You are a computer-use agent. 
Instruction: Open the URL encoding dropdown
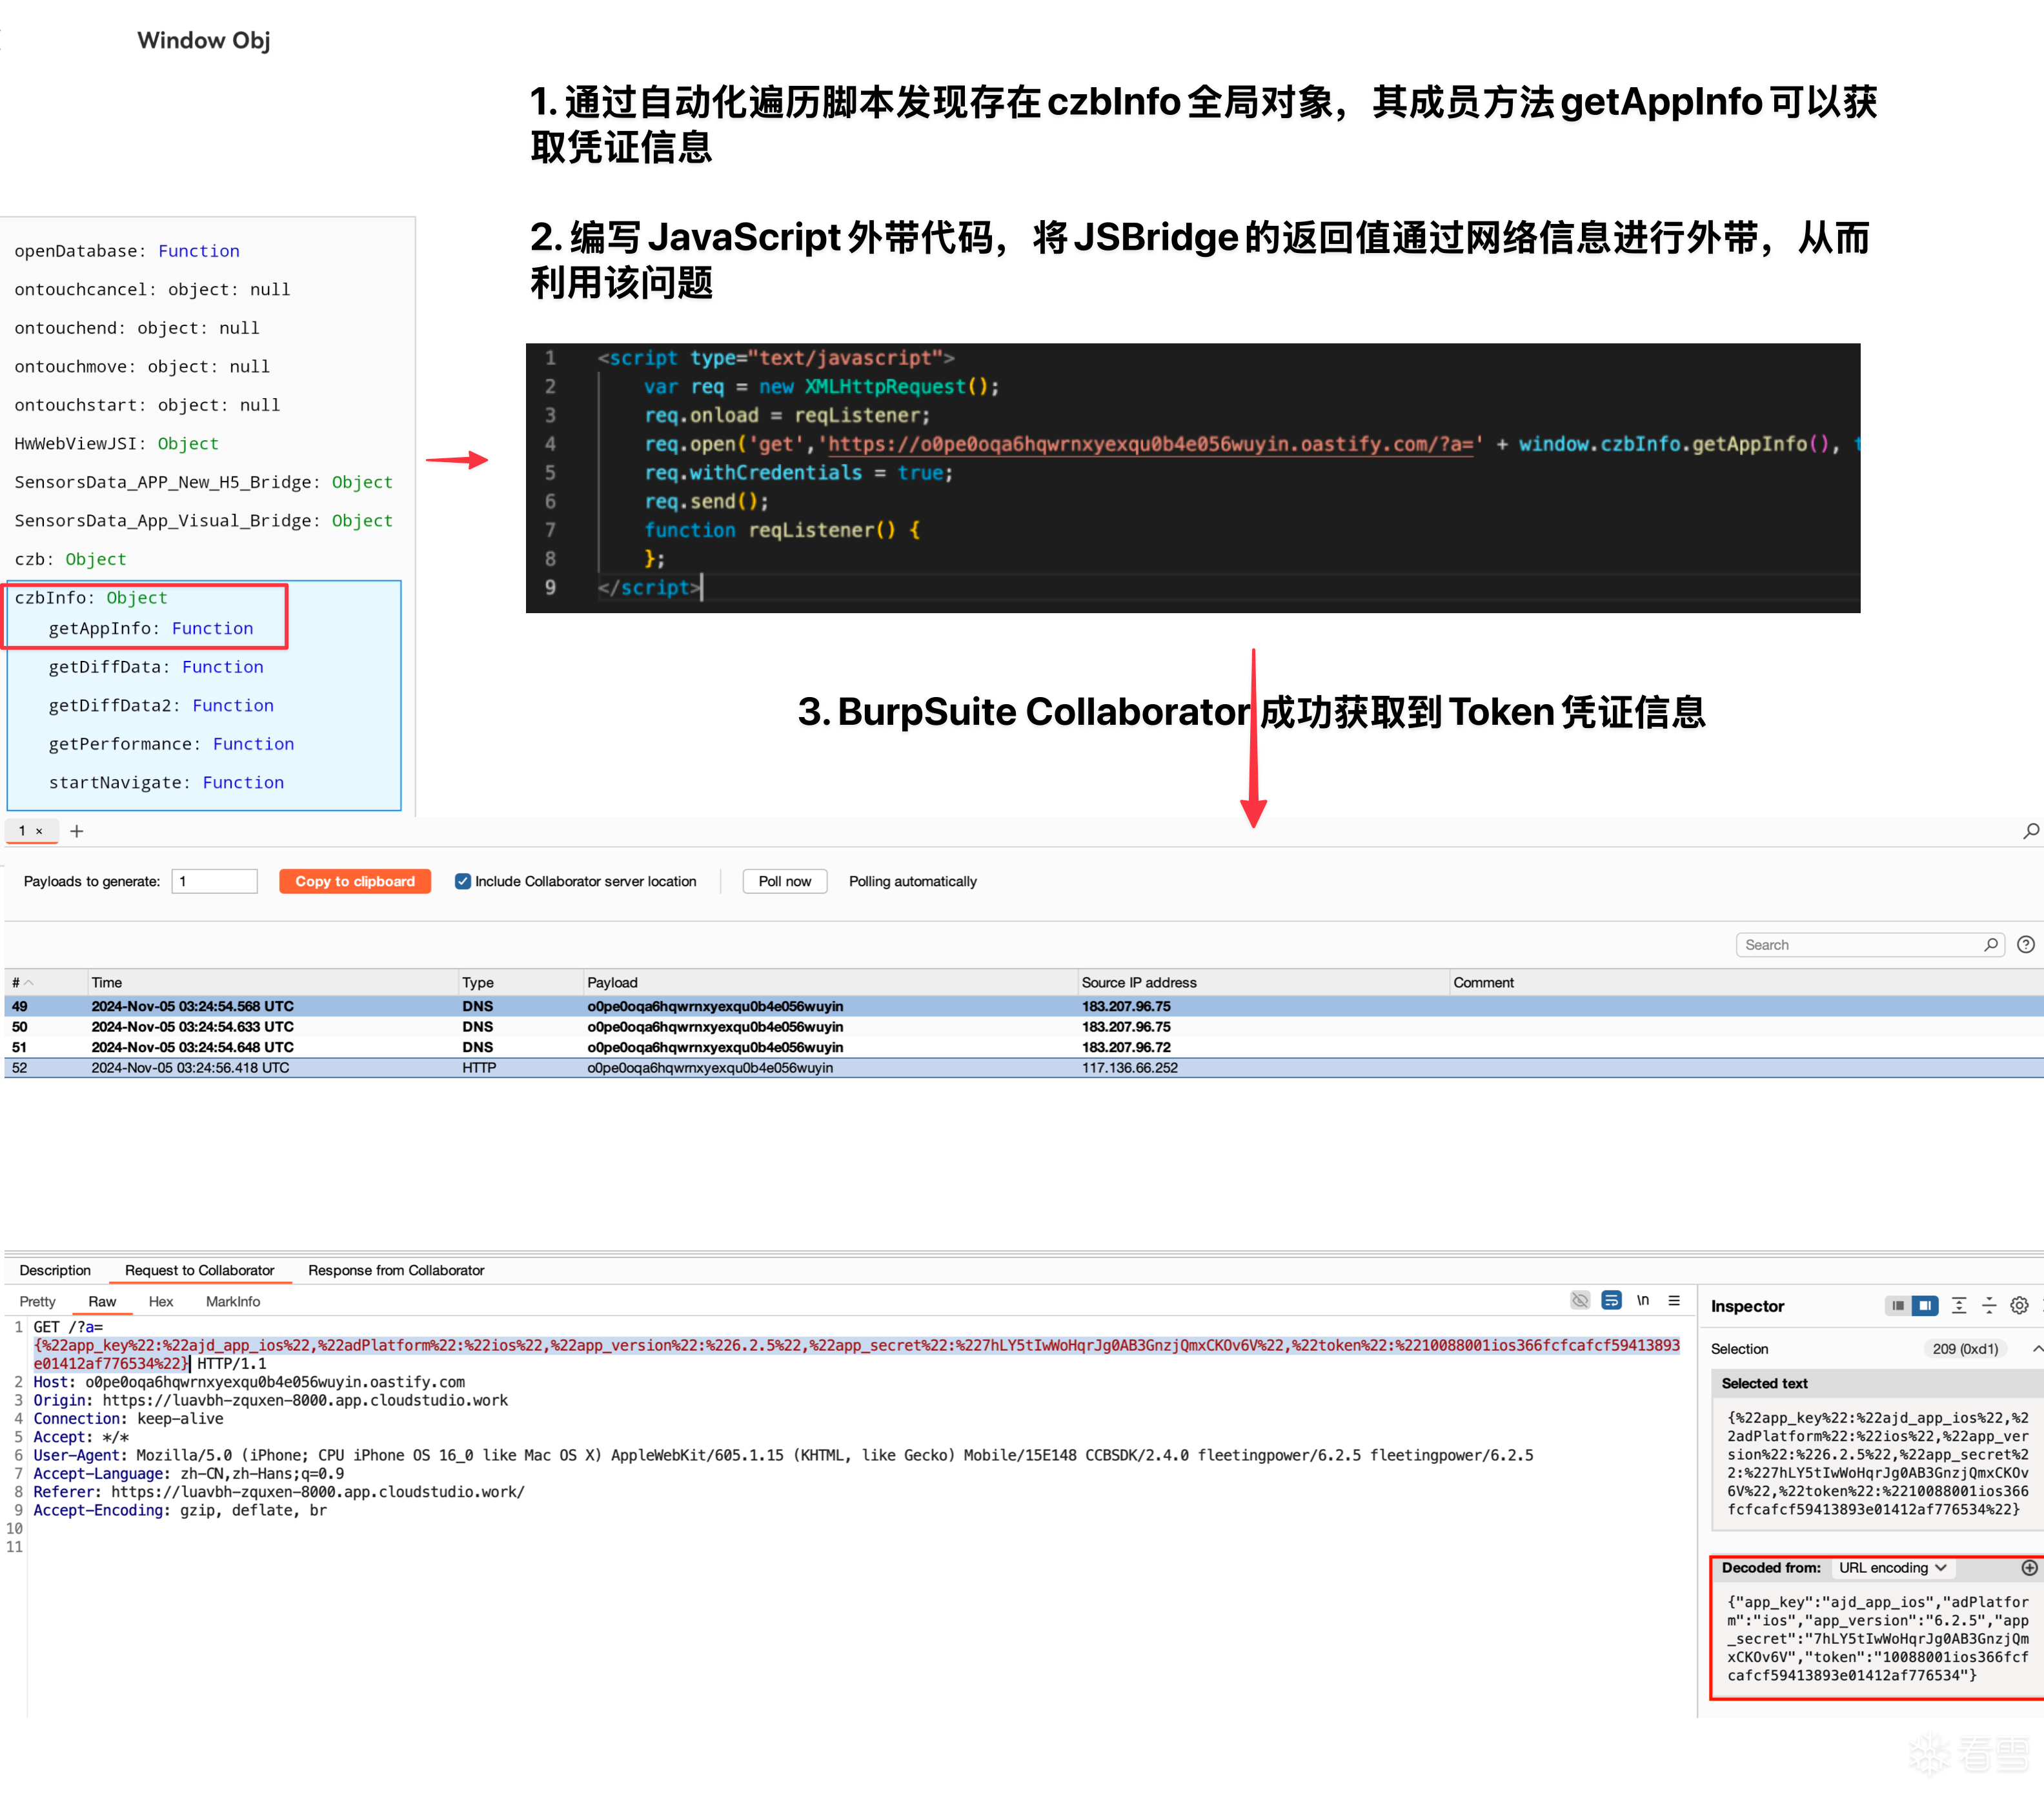click(1893, 1567)
